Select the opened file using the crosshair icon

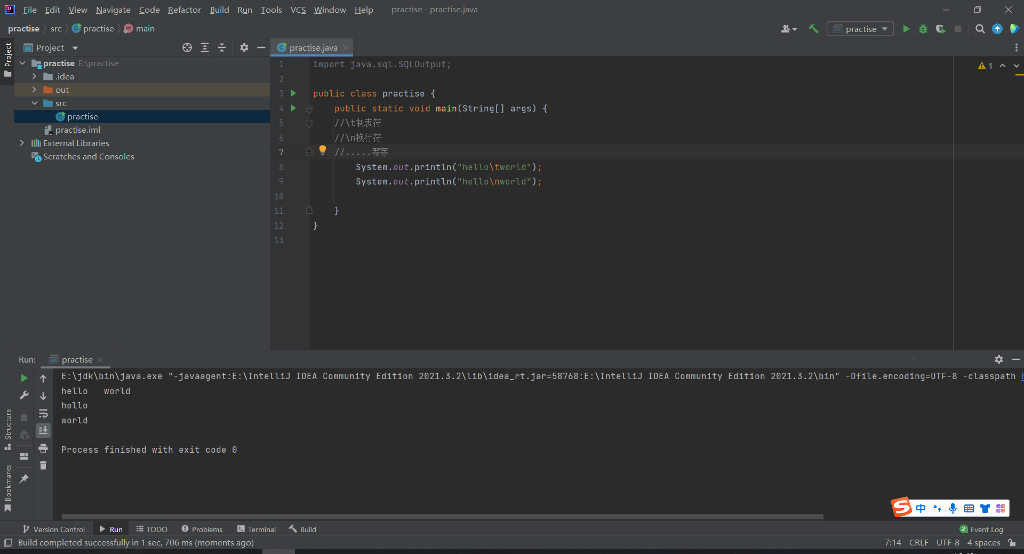point(187,47)
